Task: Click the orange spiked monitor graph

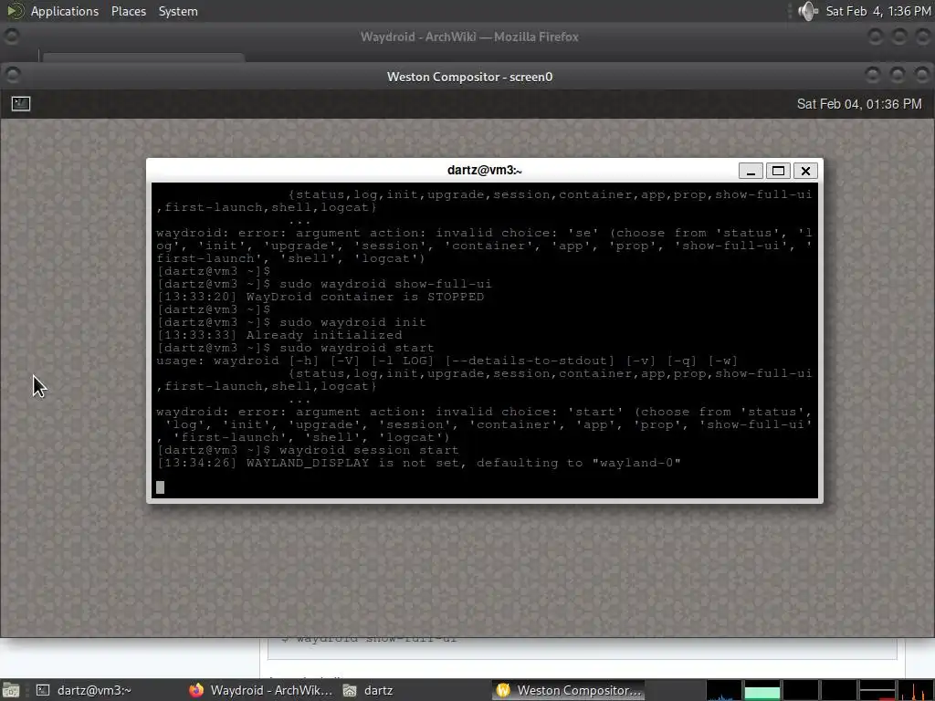Action: pyautogui.click(x=915, y=690)
